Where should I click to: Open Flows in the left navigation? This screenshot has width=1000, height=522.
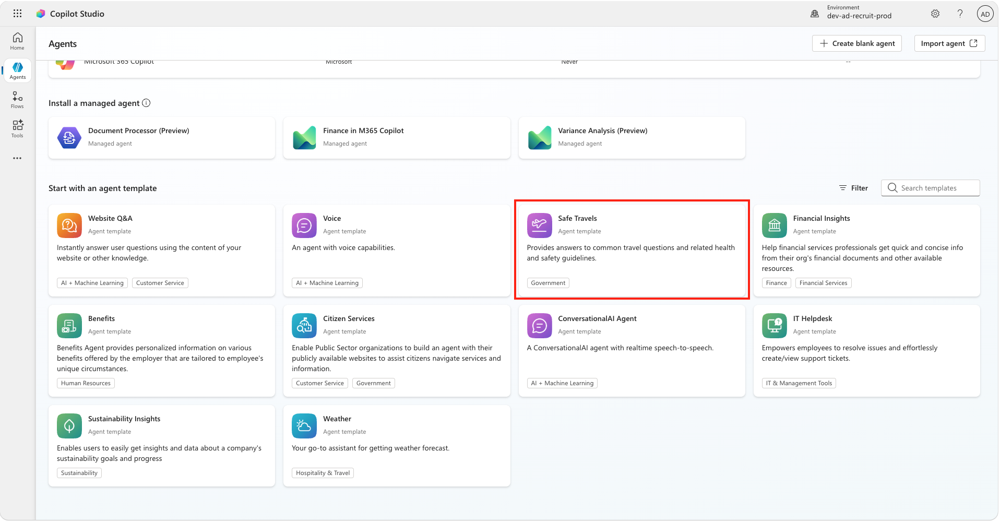pyautogui.click(x=17, y=100)
